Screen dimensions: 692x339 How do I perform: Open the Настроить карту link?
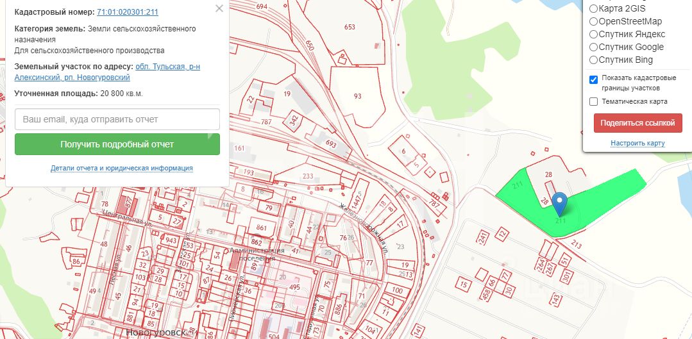637,144
